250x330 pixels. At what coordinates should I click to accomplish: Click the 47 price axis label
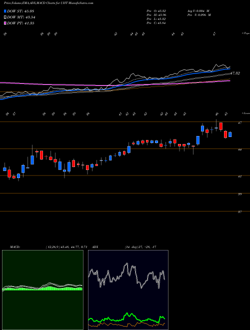pyautogui.click(x=239, y=123)
